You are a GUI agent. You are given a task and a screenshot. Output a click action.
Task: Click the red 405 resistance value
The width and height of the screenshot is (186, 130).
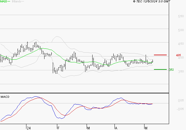pos(178,55)
